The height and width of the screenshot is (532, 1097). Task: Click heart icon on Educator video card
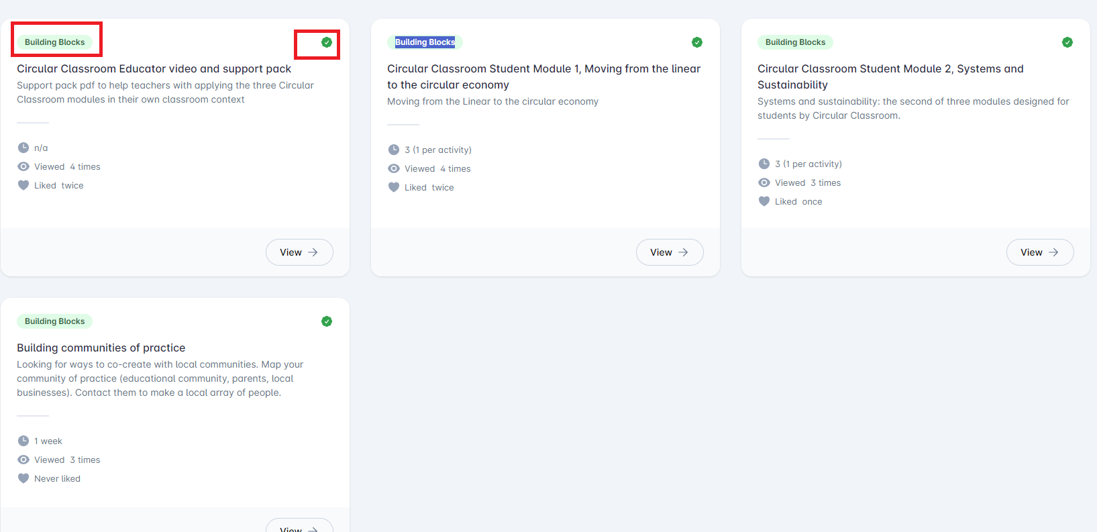(x=23, y=185)
